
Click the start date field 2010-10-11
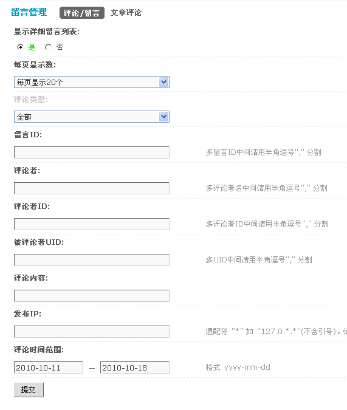click(x=49, y=367)
